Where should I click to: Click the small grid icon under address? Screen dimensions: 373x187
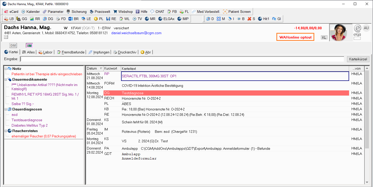pyautogui.click(x=6, y=37)
